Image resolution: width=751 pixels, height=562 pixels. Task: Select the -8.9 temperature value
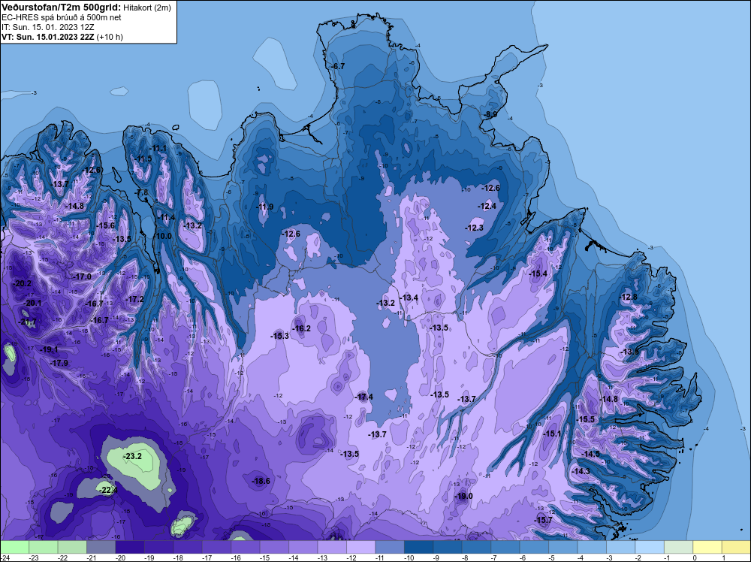click(490, 114)
